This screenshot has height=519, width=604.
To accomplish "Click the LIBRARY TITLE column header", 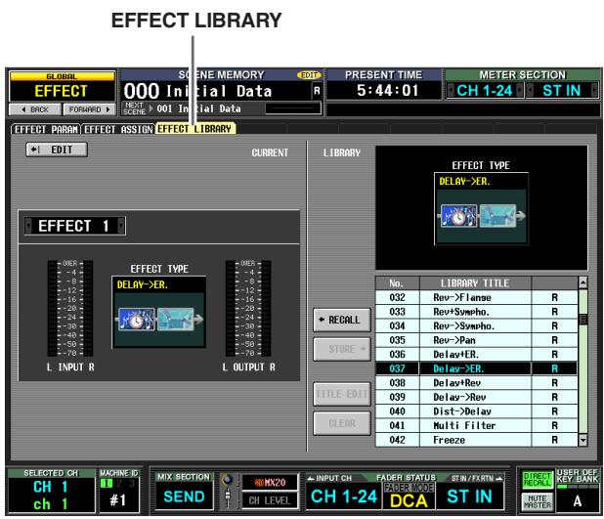I will pos(475,283).
